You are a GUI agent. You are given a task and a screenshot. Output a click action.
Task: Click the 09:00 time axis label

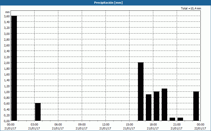click(82, 124)
